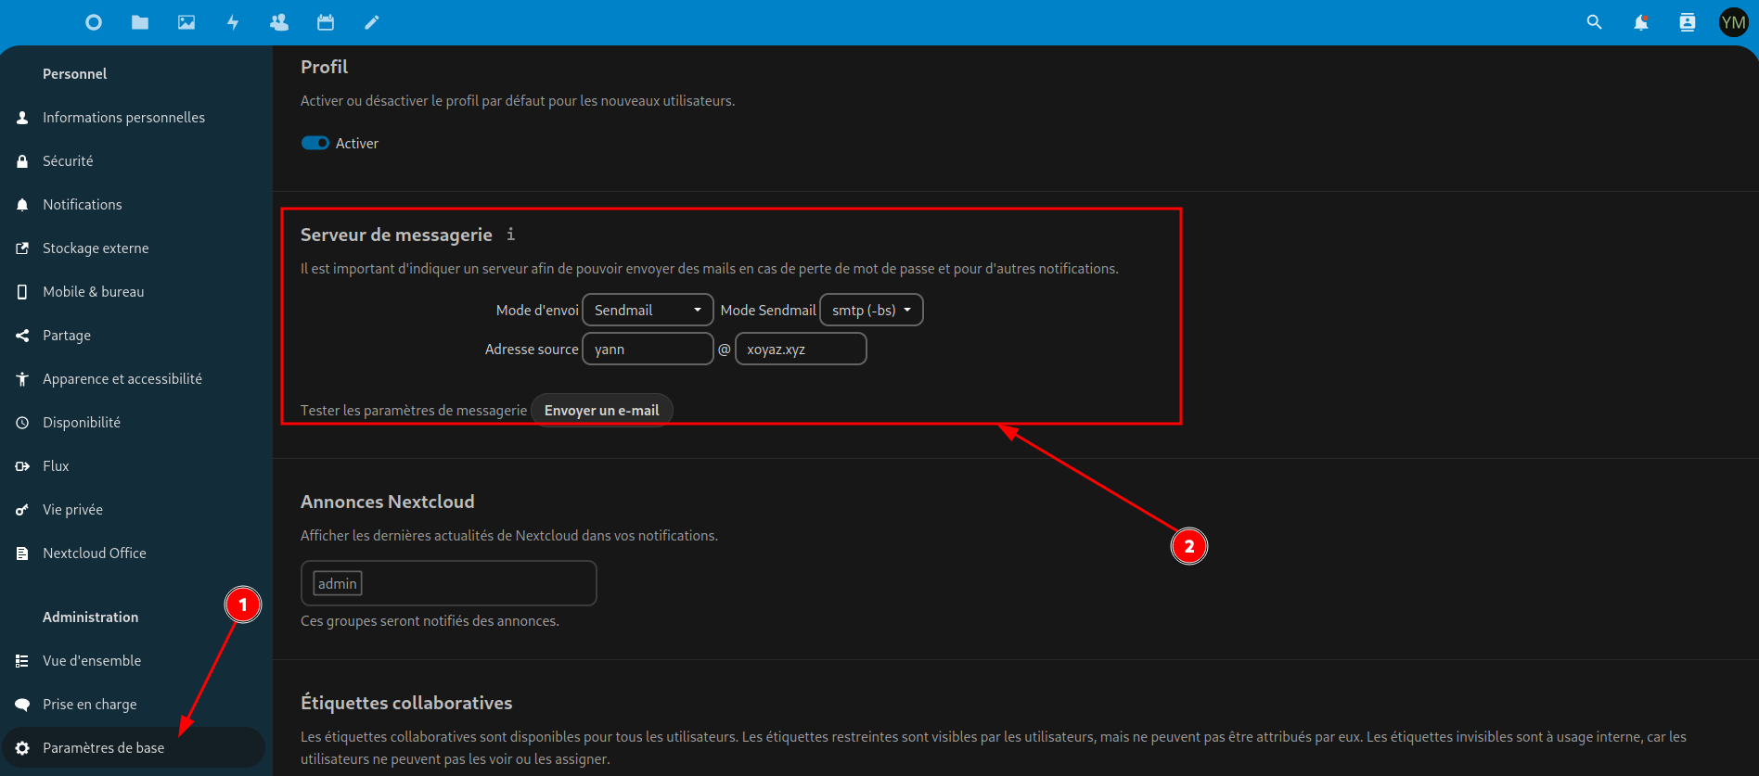Open the notifications bell icon

(x=1640, y=22)
